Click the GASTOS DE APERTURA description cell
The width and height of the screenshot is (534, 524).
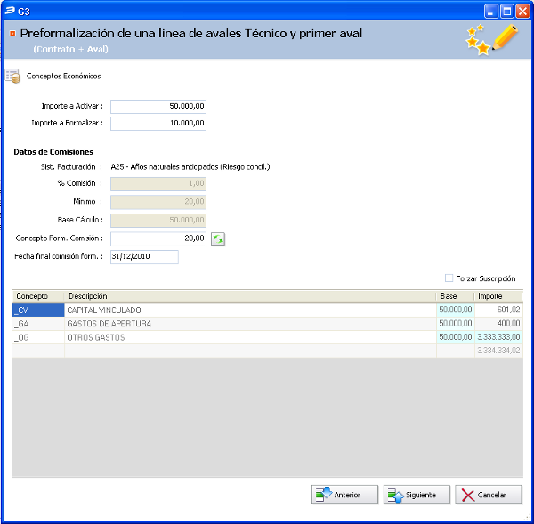pos(250,324)
